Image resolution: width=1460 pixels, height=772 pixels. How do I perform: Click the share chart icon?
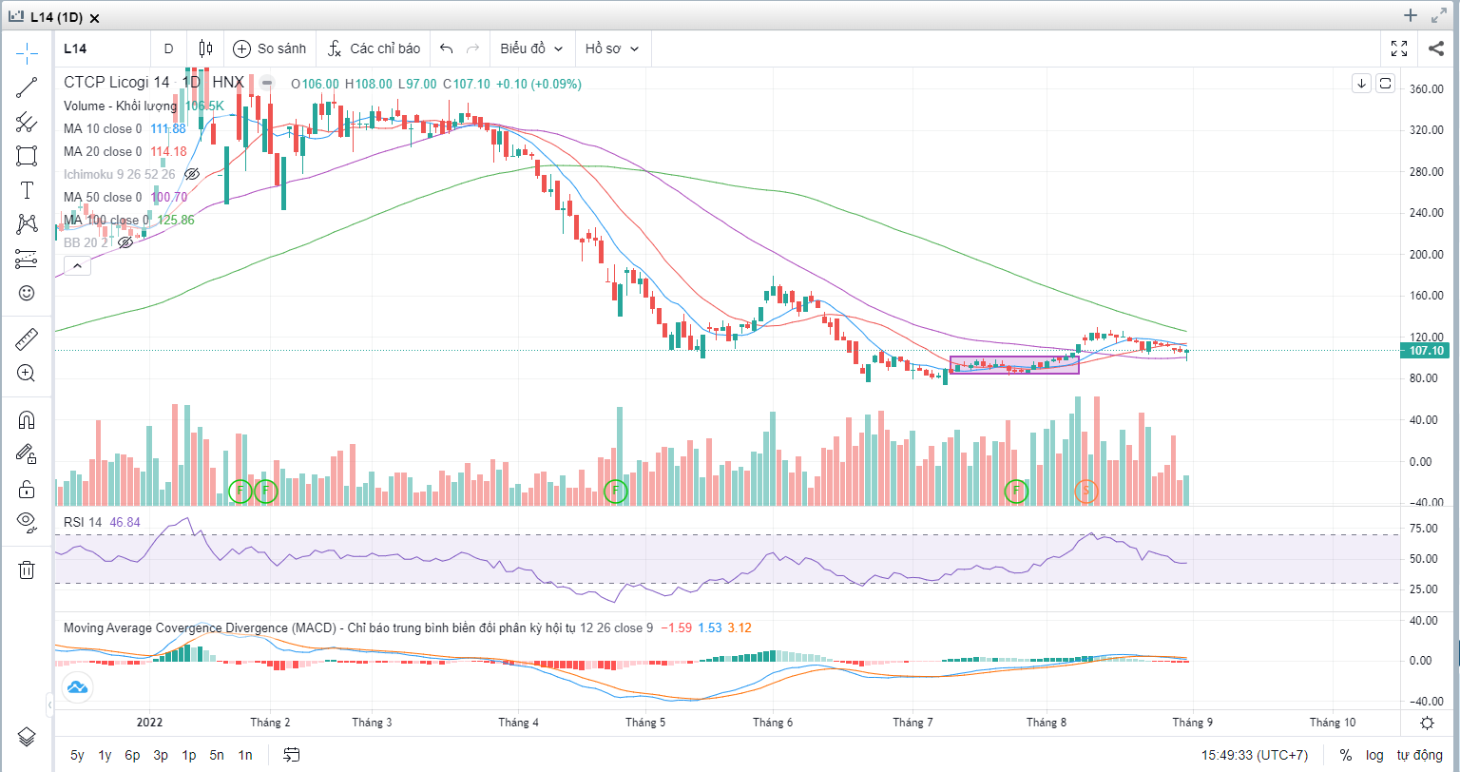pos(1435,48)
